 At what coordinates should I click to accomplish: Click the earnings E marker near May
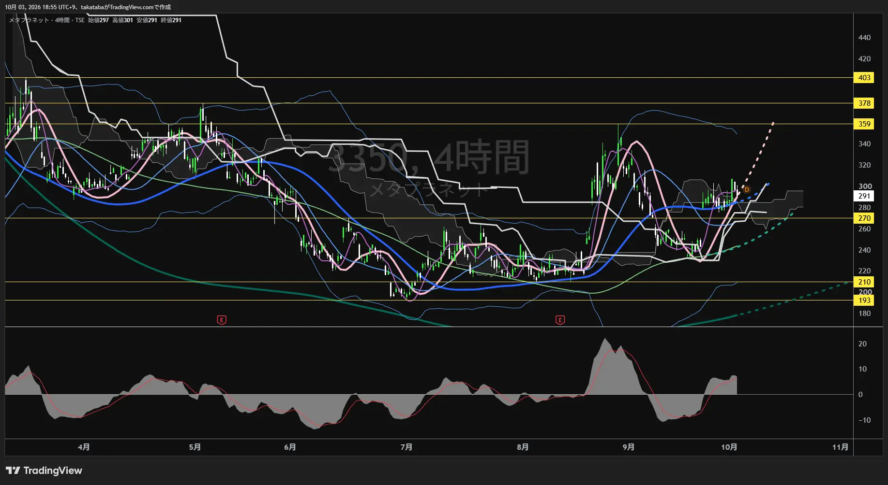point(222,320)
